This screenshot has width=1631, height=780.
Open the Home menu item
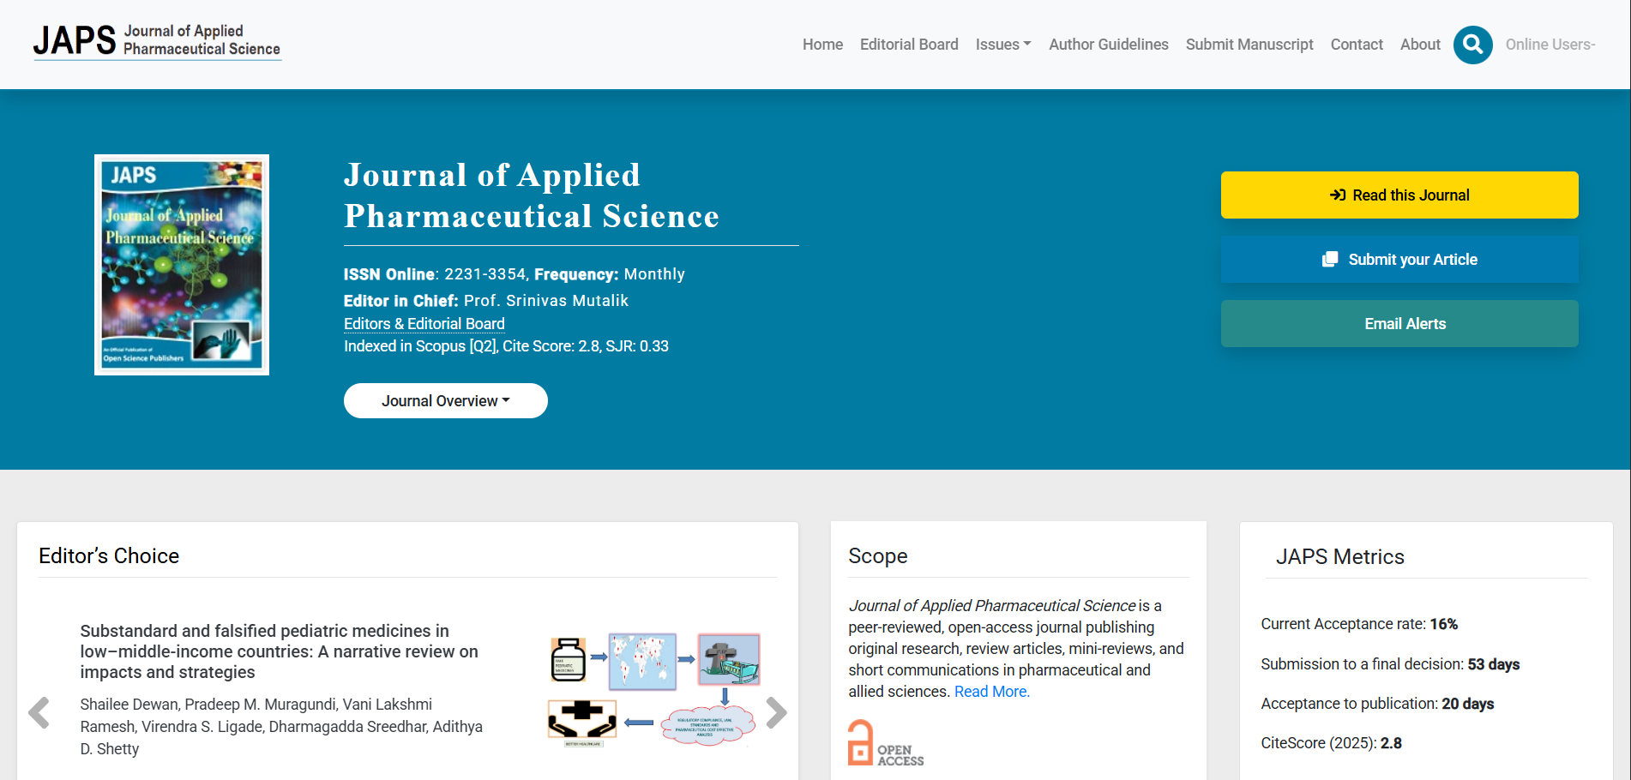tap(822, 45)
